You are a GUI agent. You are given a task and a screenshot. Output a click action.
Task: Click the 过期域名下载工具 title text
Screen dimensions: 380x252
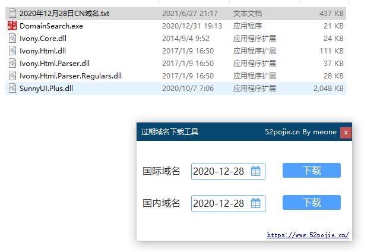[x=170, y=132]
